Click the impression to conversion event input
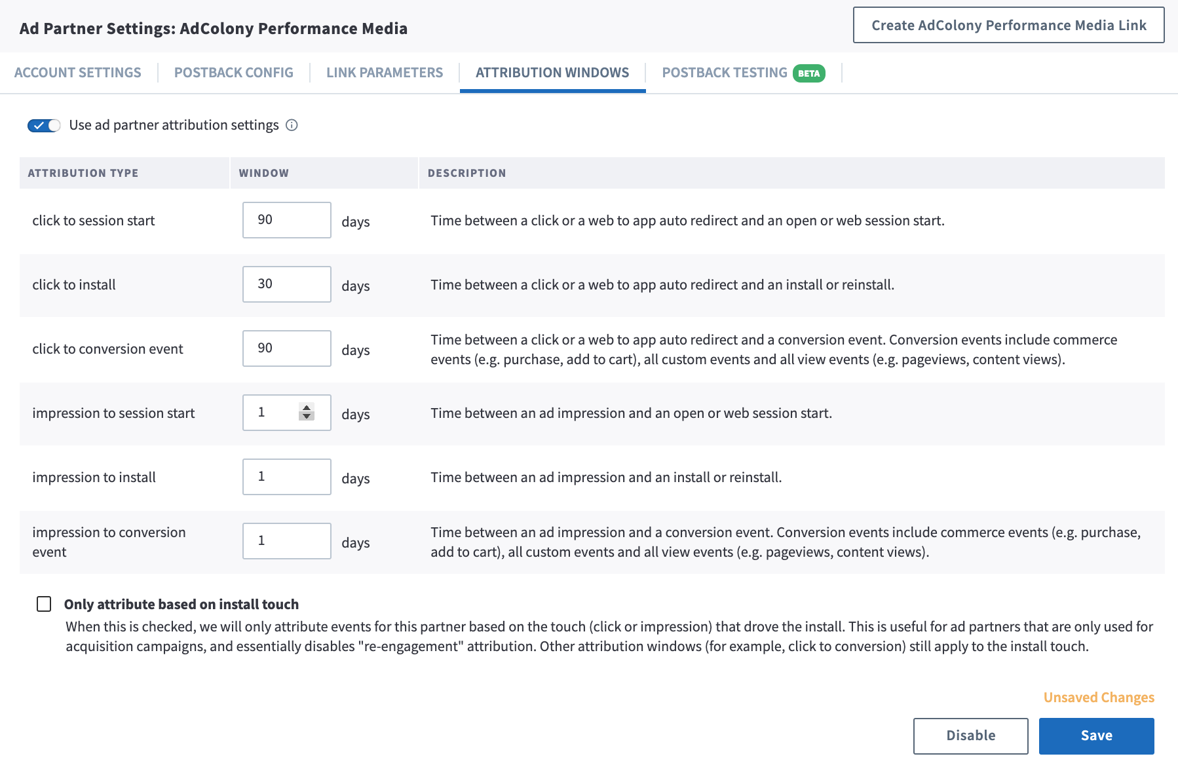The width and height of the screenshot is (1178, 769). pos(287,541)
